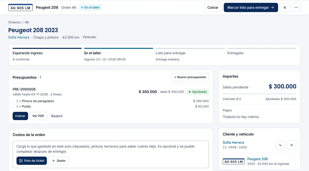
Task: Click the Saldo pendiente progress bar
Action: [x=260, y=94]
